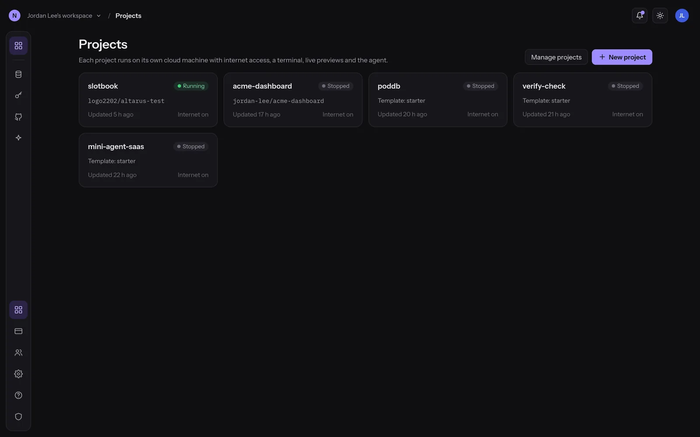Click 'Updated 17 h ago' text
700x437 pixels.
click(x=256, y=114)
